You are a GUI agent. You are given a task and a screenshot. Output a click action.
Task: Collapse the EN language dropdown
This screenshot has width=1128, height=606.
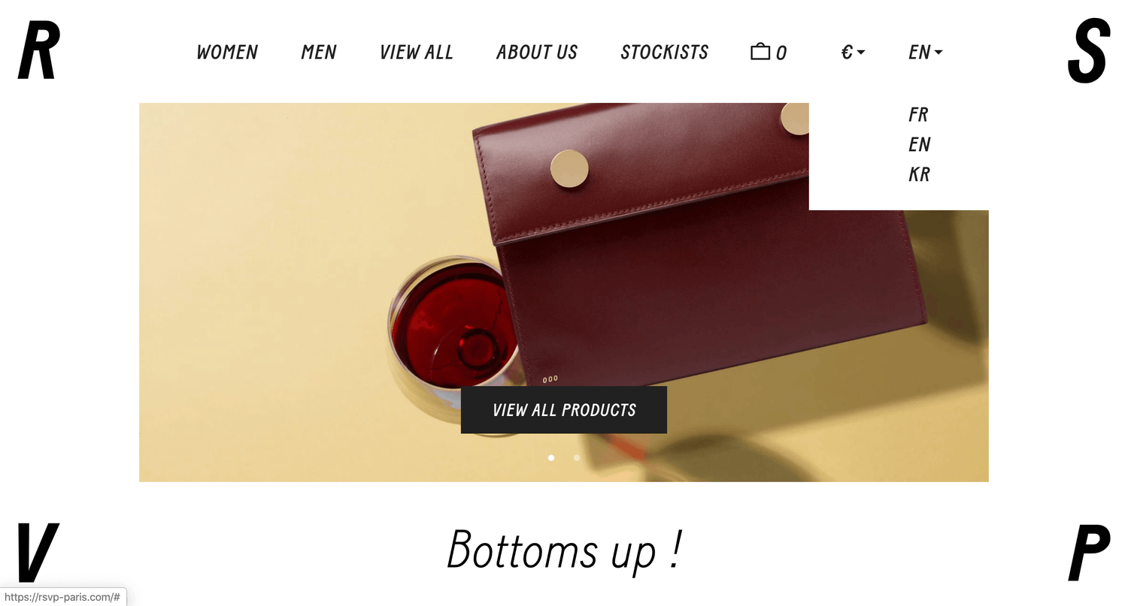pyautogui.click(x=925, y=52)
